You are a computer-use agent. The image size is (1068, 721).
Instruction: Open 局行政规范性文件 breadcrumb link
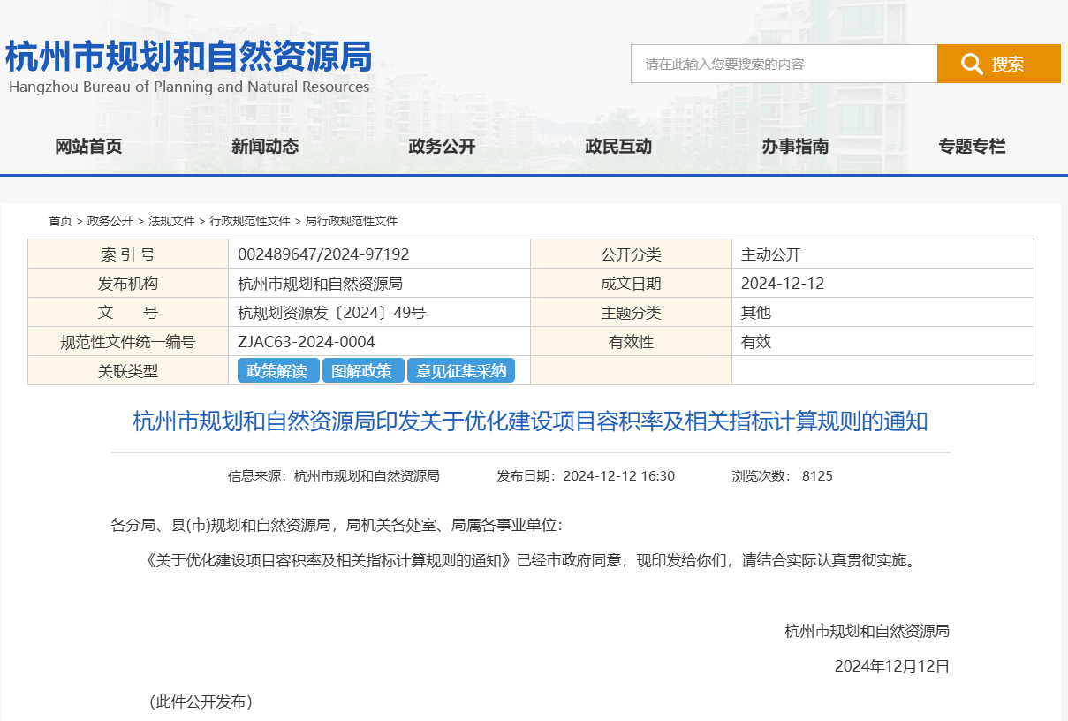tap(351, 221)
